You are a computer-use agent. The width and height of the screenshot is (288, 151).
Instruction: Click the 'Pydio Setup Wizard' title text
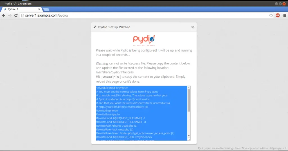[x=114, y=27]
